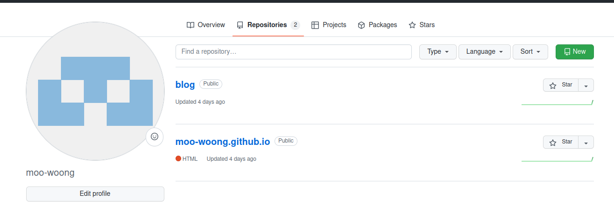
Task: Click the star icon for moo-woong.github.io
Action: tap(553, 142)
